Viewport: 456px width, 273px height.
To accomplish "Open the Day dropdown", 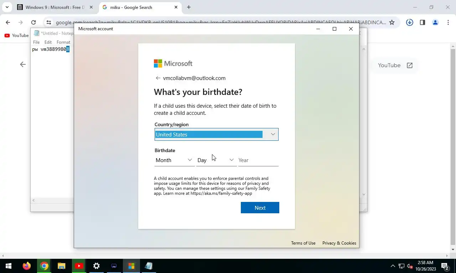I will coord(216,160).
